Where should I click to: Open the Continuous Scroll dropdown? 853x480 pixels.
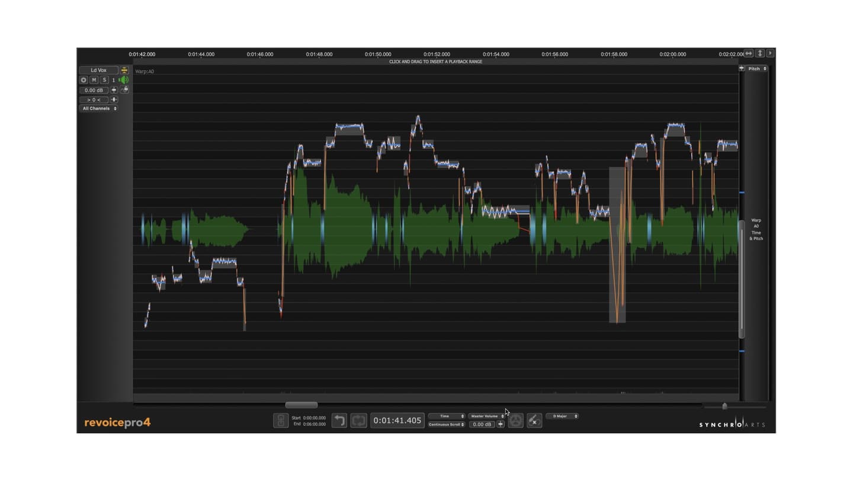pos(447,424)
